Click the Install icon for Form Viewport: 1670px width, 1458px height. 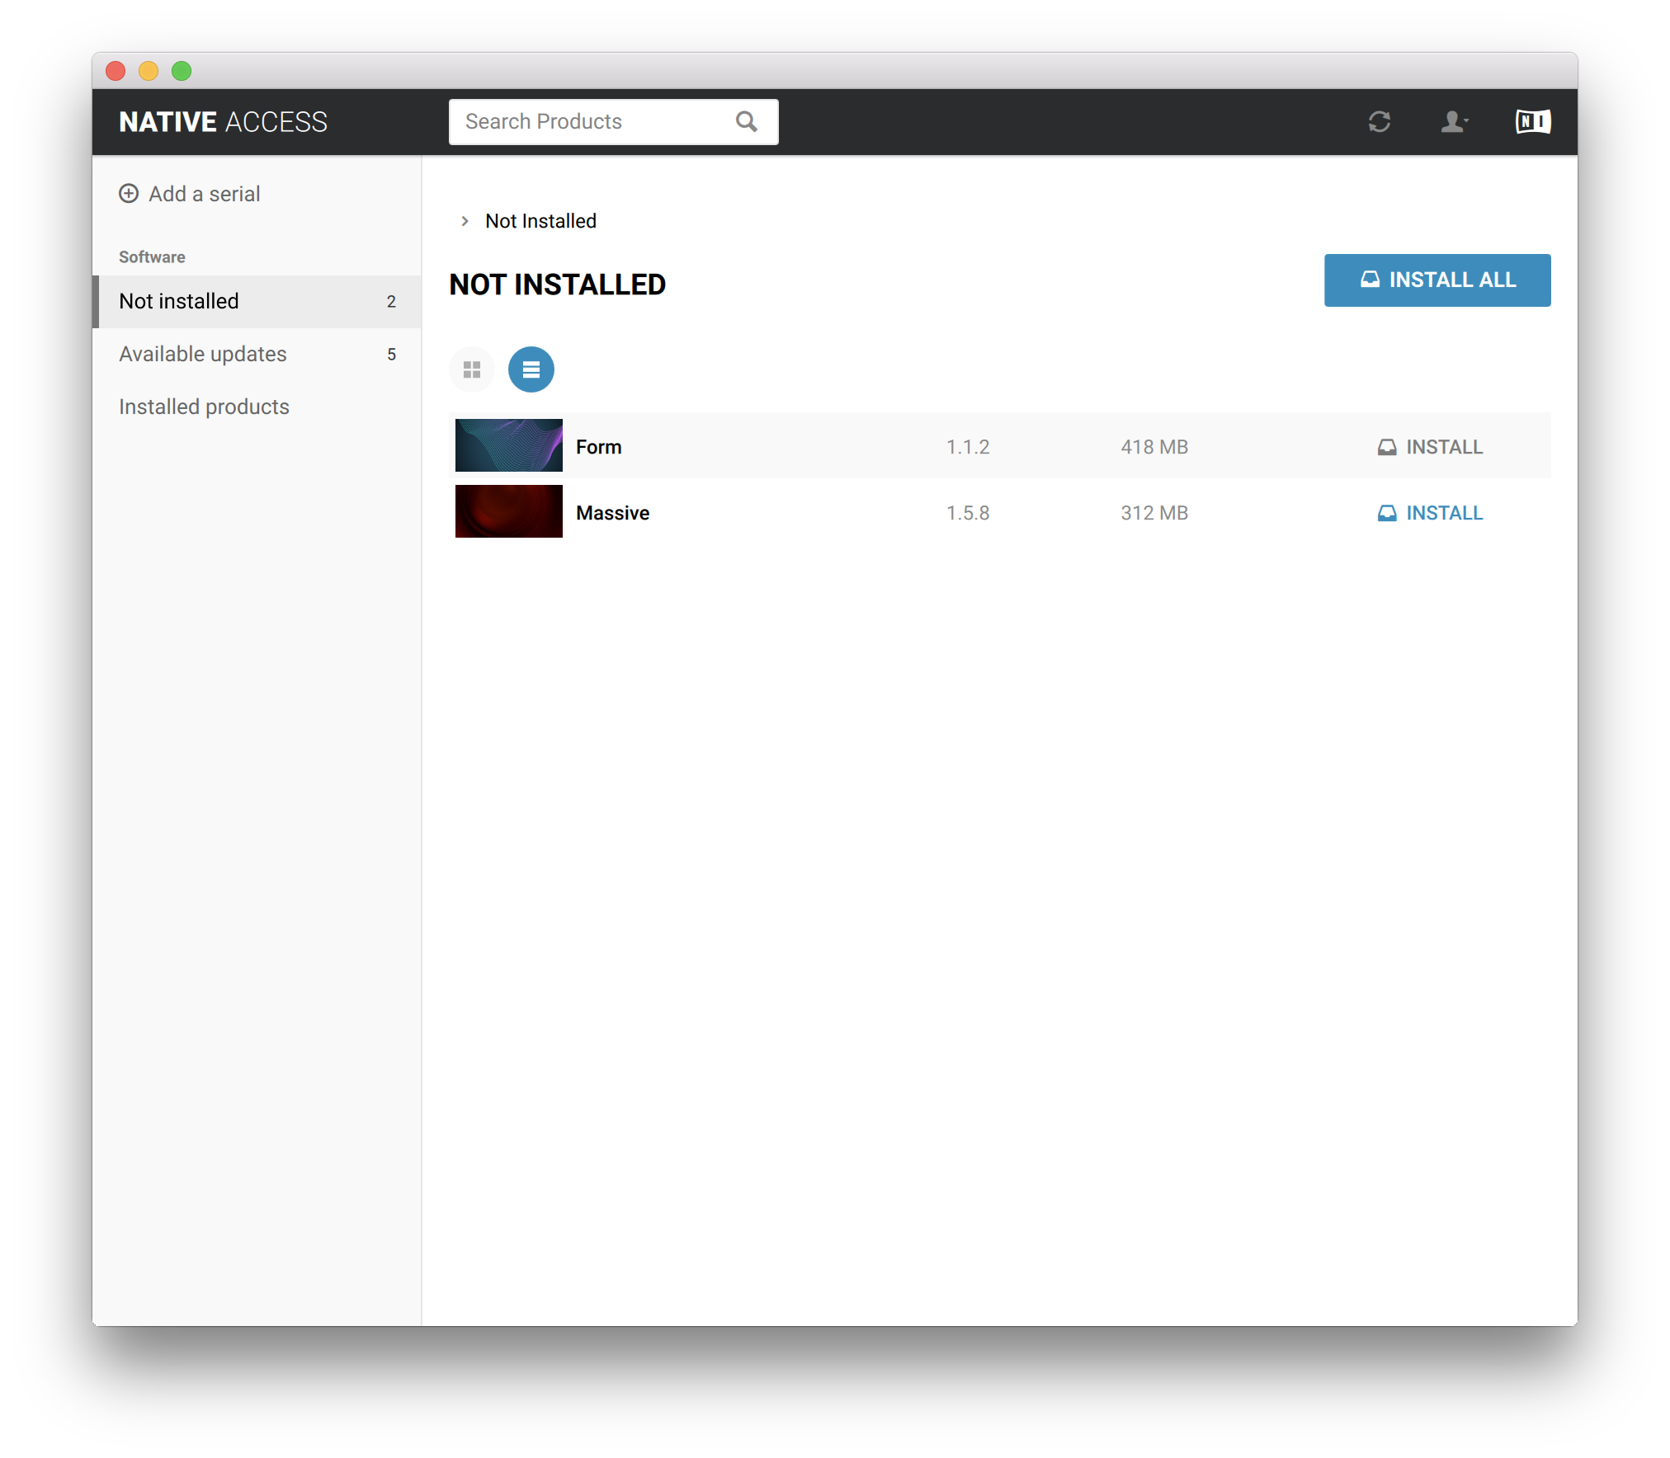click(1387, 447)
